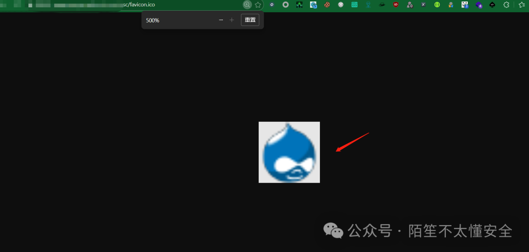The width and height of the screenshot is (529, 252).
Task: Click the Drupal drop favicon image
Action: pyautogui.click(x=289, y=152)
